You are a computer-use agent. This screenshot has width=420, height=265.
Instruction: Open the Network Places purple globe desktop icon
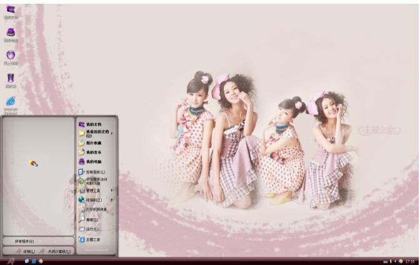[x=11, y=57]
